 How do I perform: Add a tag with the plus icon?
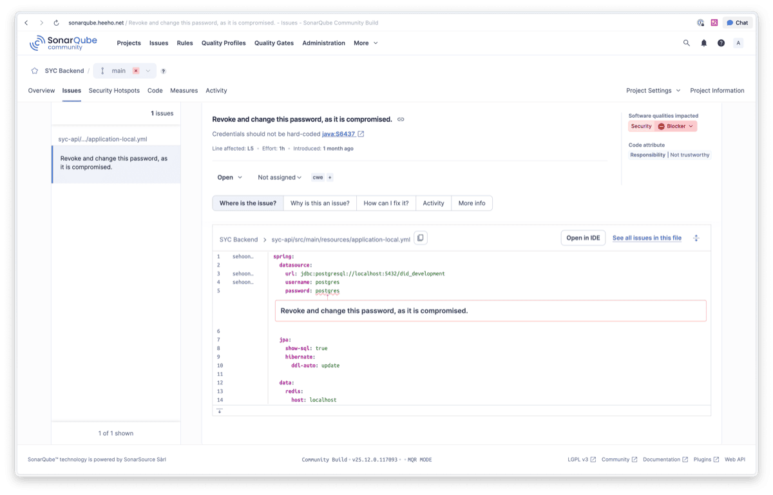[331, 177]
